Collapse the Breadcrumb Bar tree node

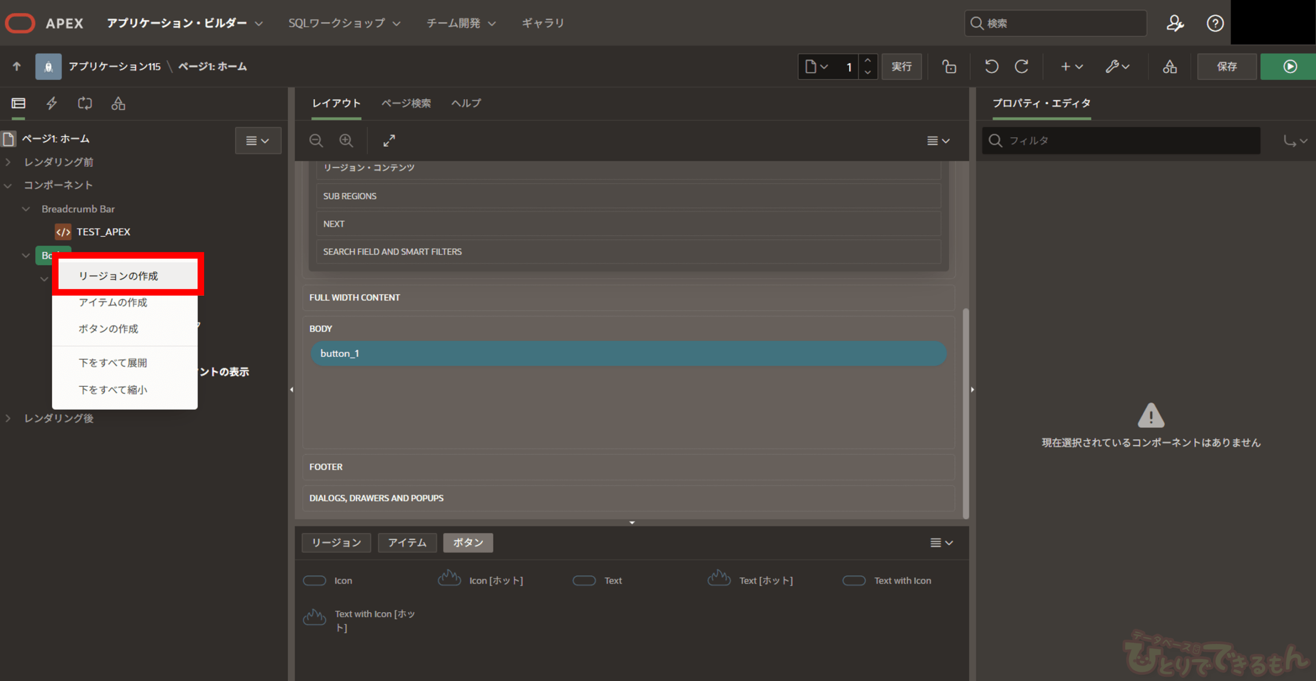[26, 209]
